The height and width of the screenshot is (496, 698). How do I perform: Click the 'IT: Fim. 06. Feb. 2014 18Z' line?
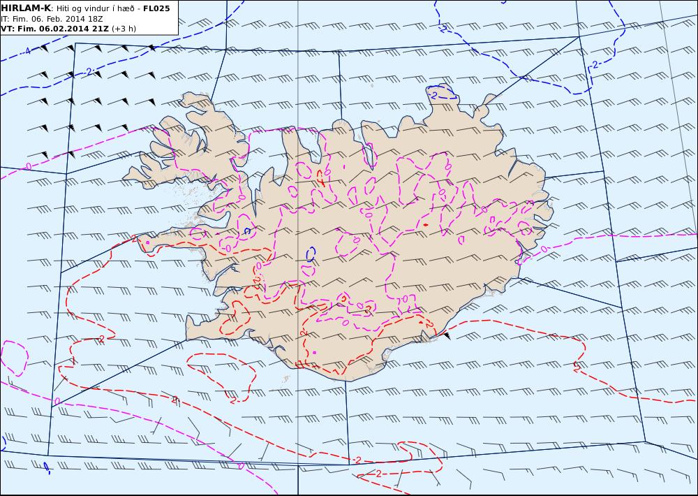point(52,19)
